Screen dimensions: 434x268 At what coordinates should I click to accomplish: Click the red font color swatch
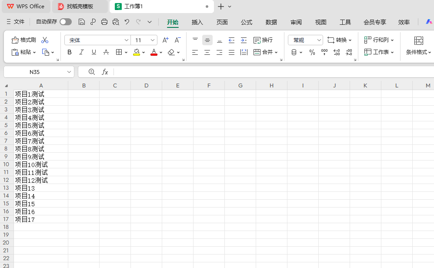[154, 56]
